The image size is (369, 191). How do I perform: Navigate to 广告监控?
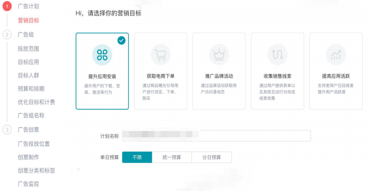pos(28,184)
